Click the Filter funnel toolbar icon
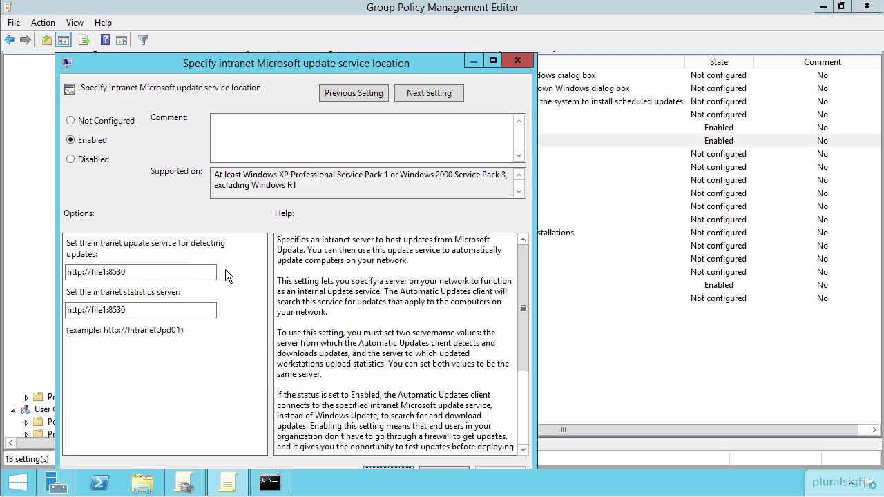884x497 pixels. coord(143,40)
